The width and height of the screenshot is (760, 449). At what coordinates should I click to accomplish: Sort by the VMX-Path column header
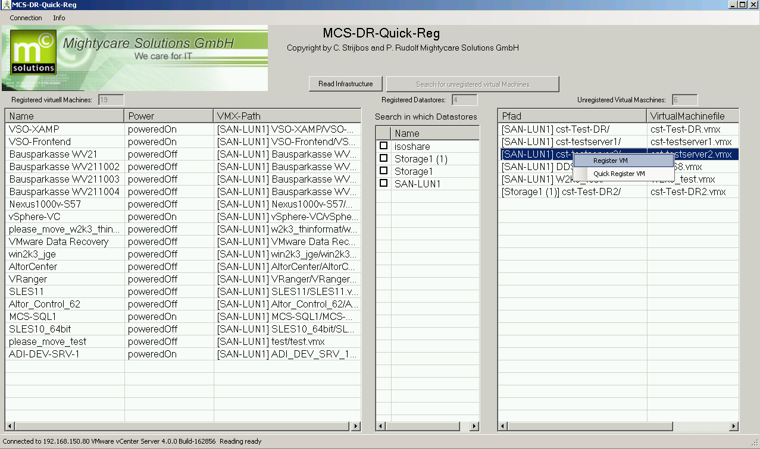click(287, 116)
